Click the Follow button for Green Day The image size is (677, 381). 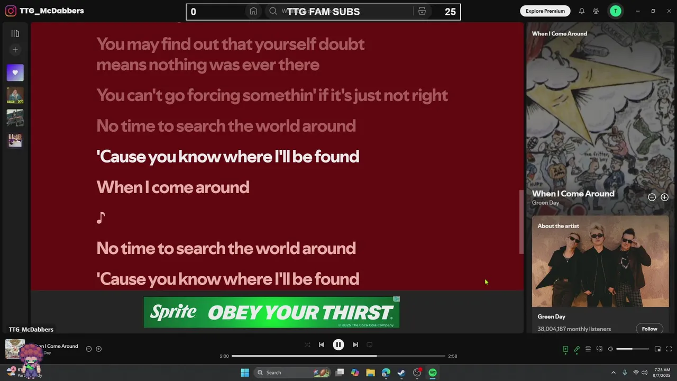pos(649,329)
